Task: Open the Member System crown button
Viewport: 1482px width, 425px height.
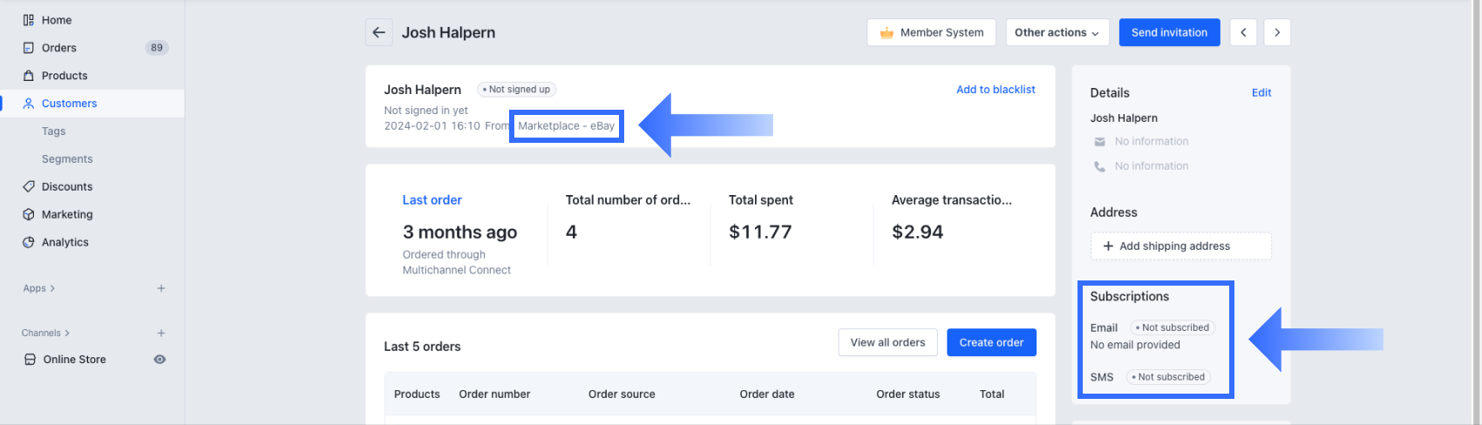Action: click(931, 32)
